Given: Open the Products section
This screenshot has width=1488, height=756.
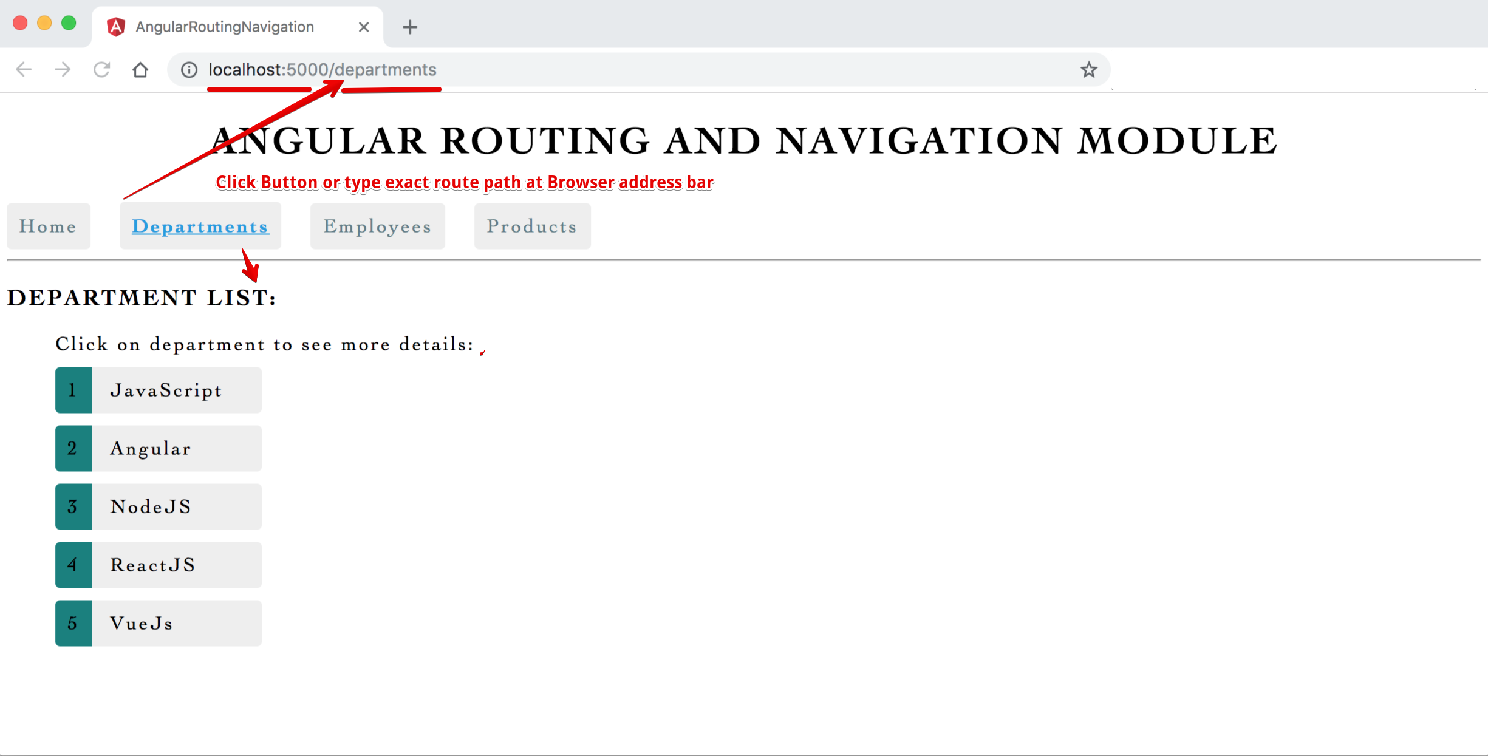Looking at the screenshot, I should 532,226.
